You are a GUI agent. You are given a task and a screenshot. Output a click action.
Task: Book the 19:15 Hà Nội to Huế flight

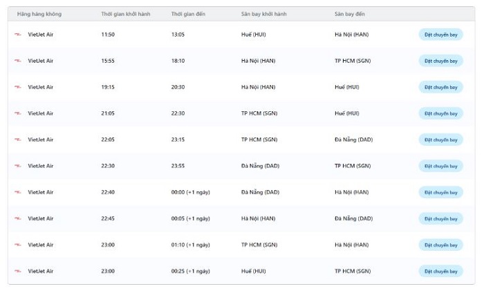coord(440,87)
